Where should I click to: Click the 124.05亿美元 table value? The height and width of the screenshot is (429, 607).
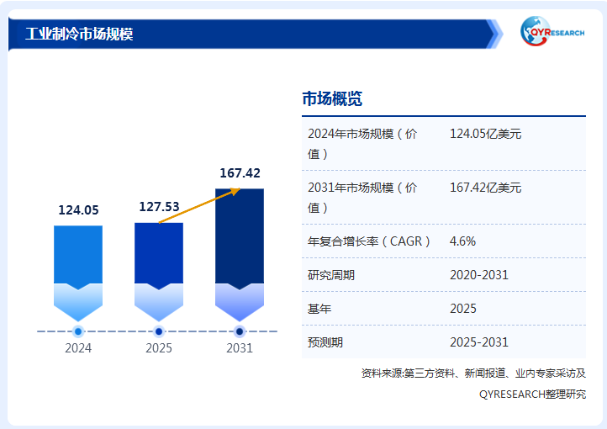coord(485,134)
